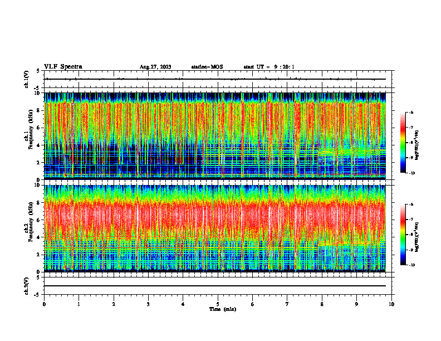Click the ch.1 spectrogram color scale bar
The width and height of the screenshot is (441, 341).
403,143
